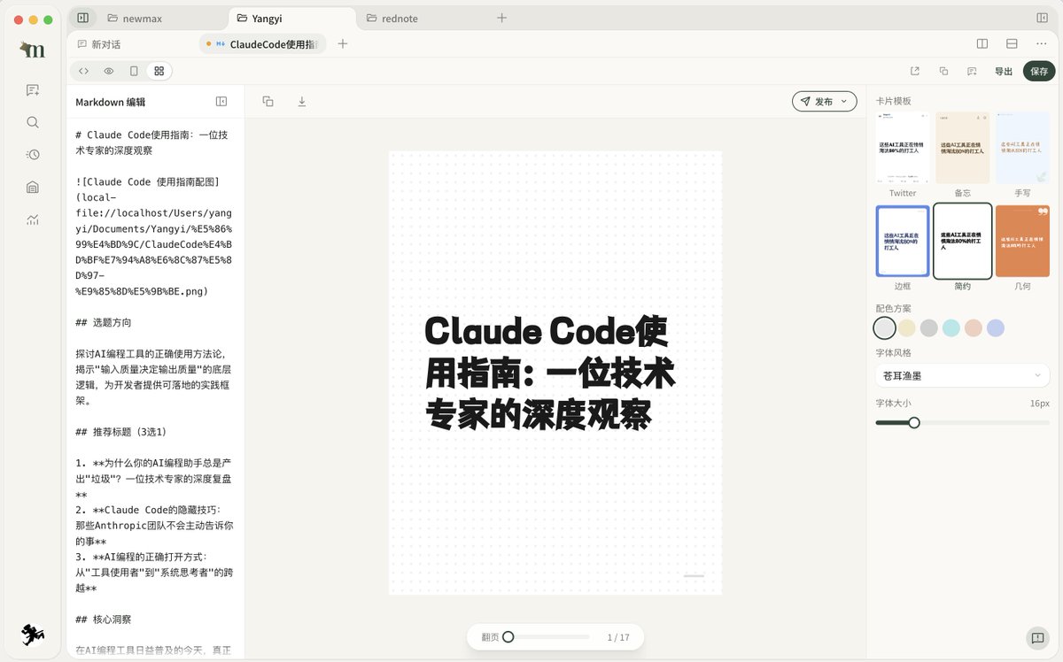
Task: Click the markdown heading line in editor
Action: (x=152, y=142)
